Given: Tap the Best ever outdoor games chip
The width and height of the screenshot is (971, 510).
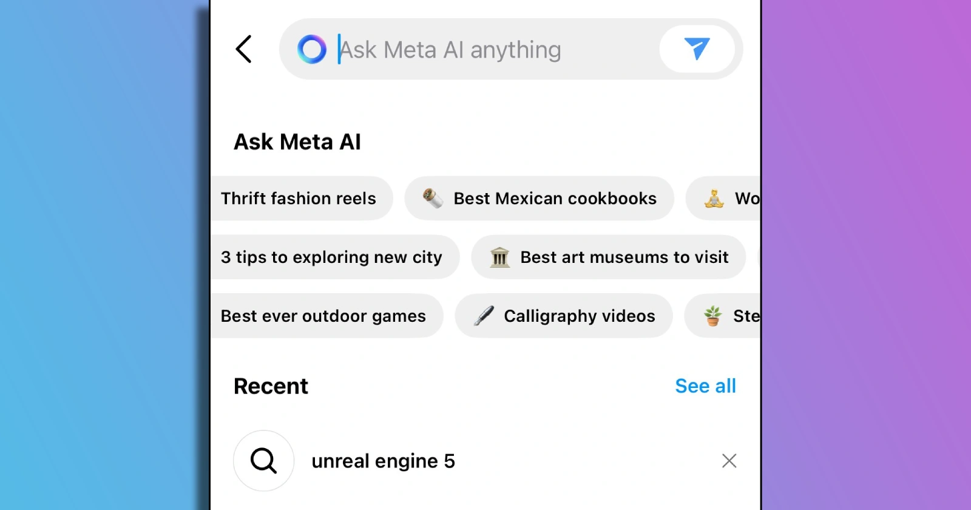Looking at the screenshot, I should click(323, 316).
